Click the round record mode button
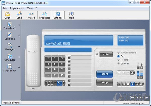Viewport: 151px width, 106px height. [119, 73]
